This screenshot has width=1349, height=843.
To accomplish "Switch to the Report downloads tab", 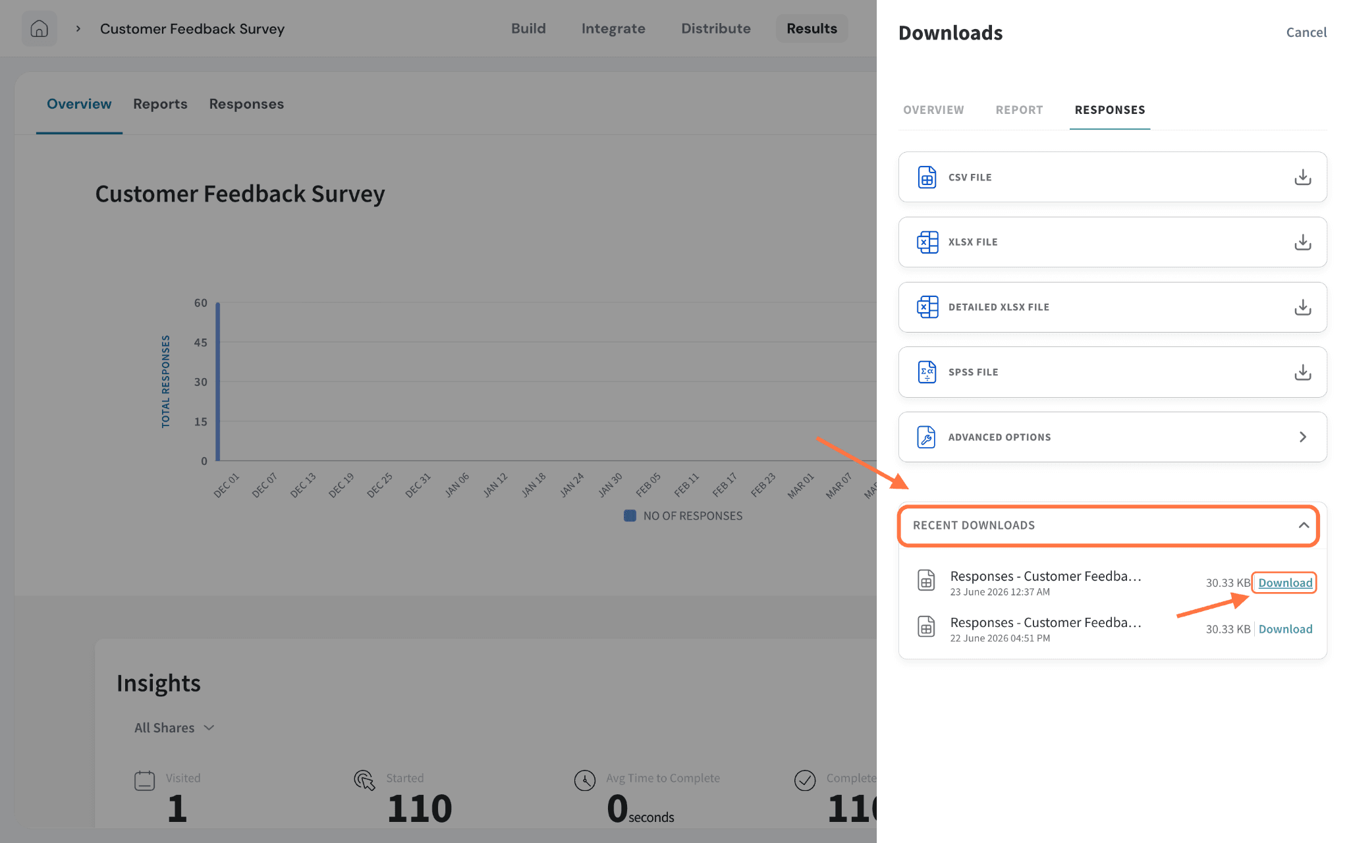I will click(1019, 110).
